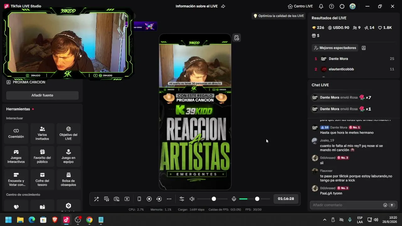Click the 01:16:28 live timer button
The width and height of the screenshot is (402, 226).
click(286, 199)
